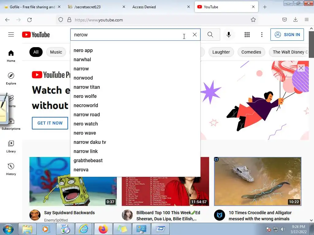Choose suggestion "narrow titan"
The image size is (314, 235).
pos(135,87)
